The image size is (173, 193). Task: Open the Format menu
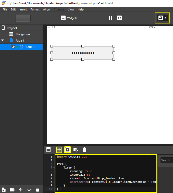pos(35,9)
